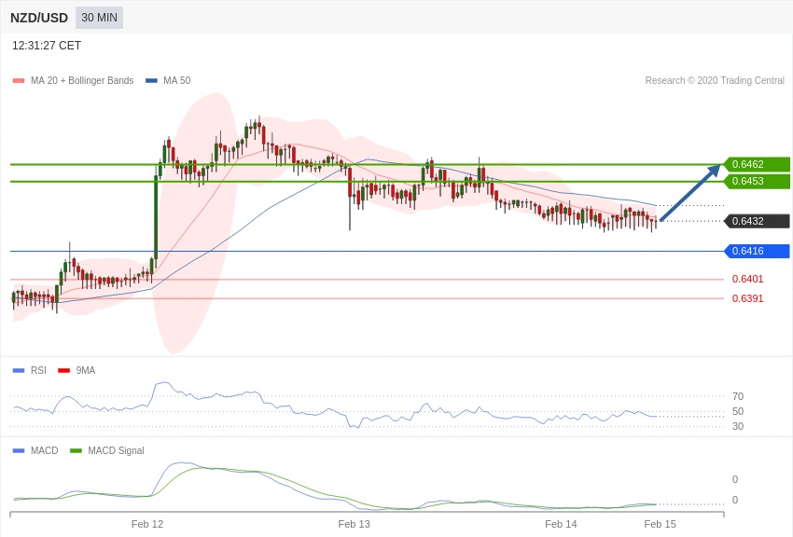The height and width of the screenshot is (537, 793).
Task: Click the 9MA red legend swatch
Action: 63,370
